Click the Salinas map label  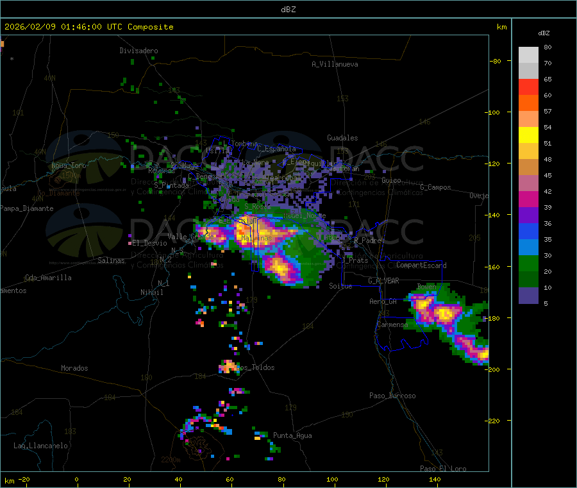point(111,260)
